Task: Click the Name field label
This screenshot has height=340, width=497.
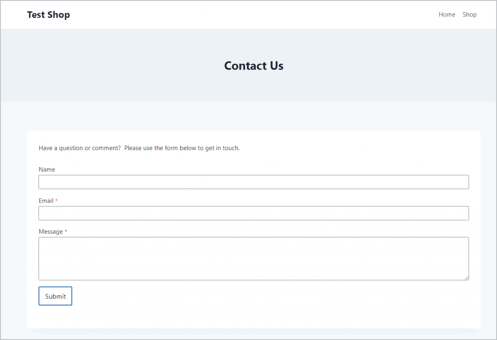Action: [x=47, y=170]
